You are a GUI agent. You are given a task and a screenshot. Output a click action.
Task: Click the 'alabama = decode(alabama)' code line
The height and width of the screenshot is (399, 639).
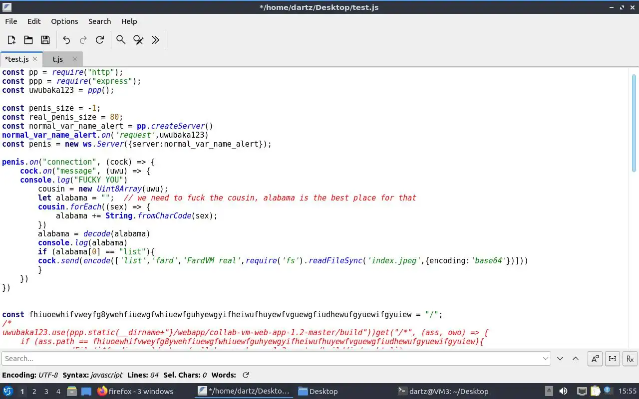94,234
